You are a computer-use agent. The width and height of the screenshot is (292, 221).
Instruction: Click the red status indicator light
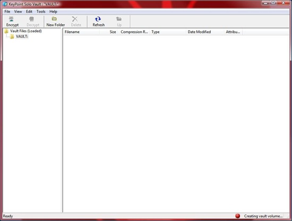(x=238, y=216)
